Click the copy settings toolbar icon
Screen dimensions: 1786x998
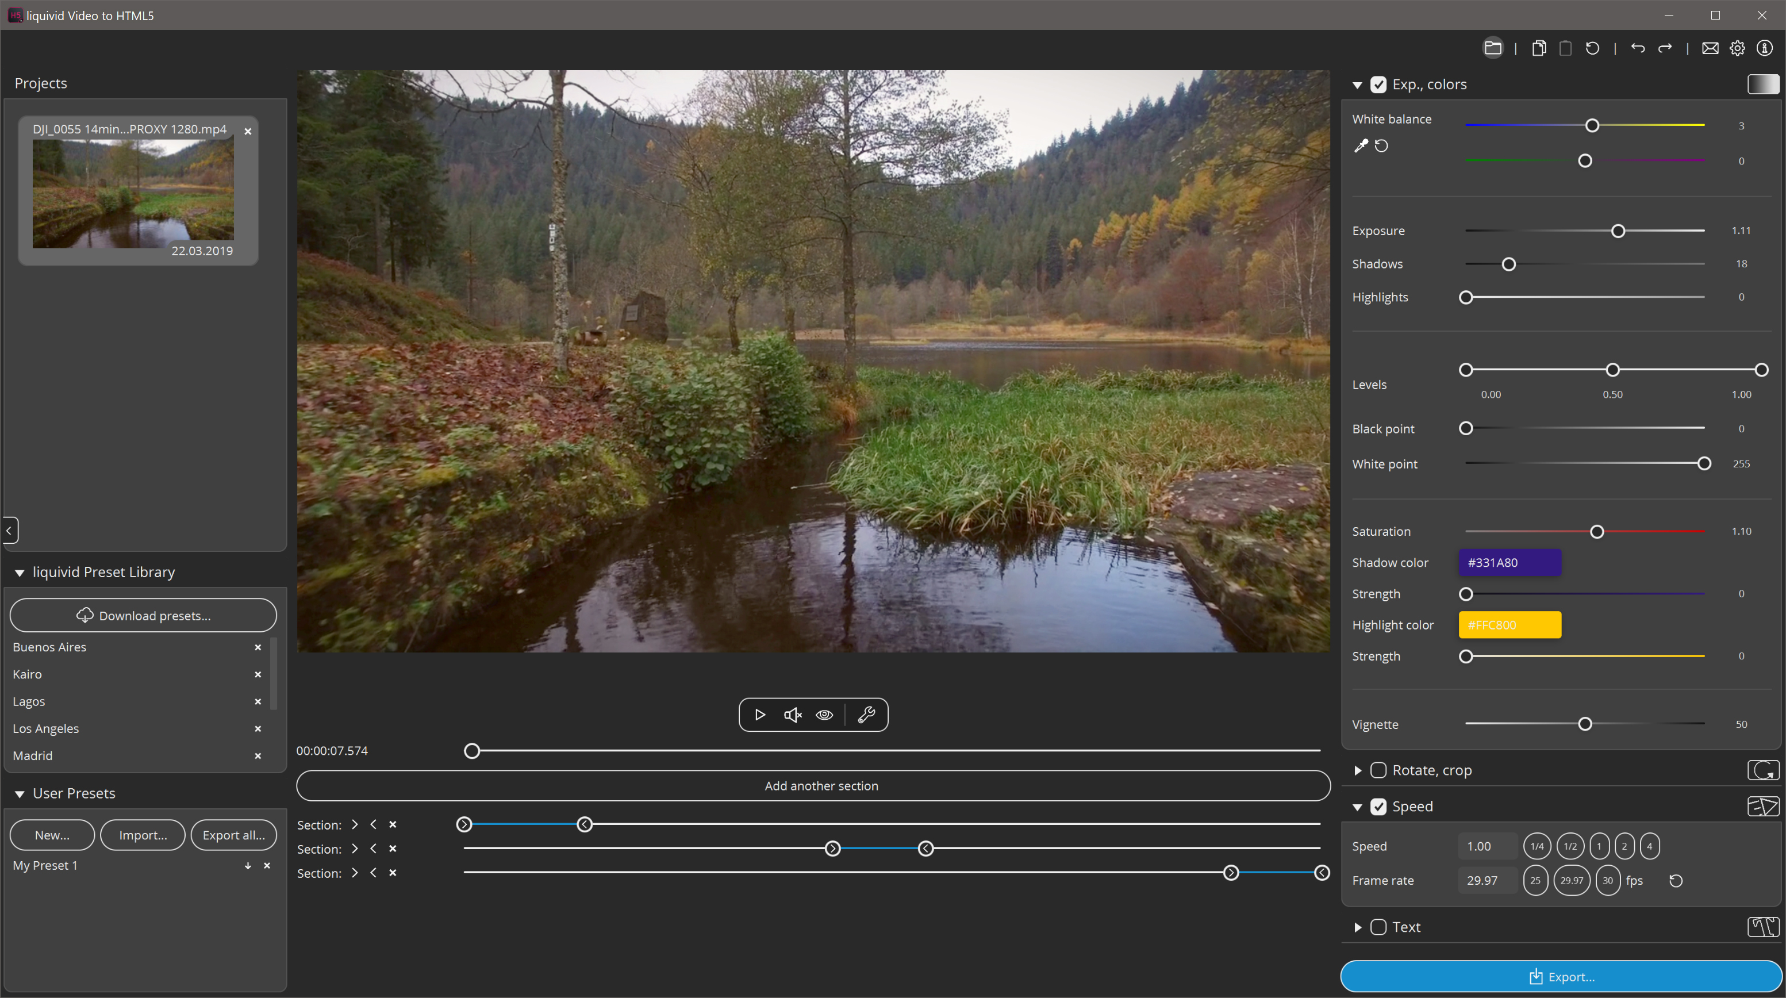coord(1538,48)
